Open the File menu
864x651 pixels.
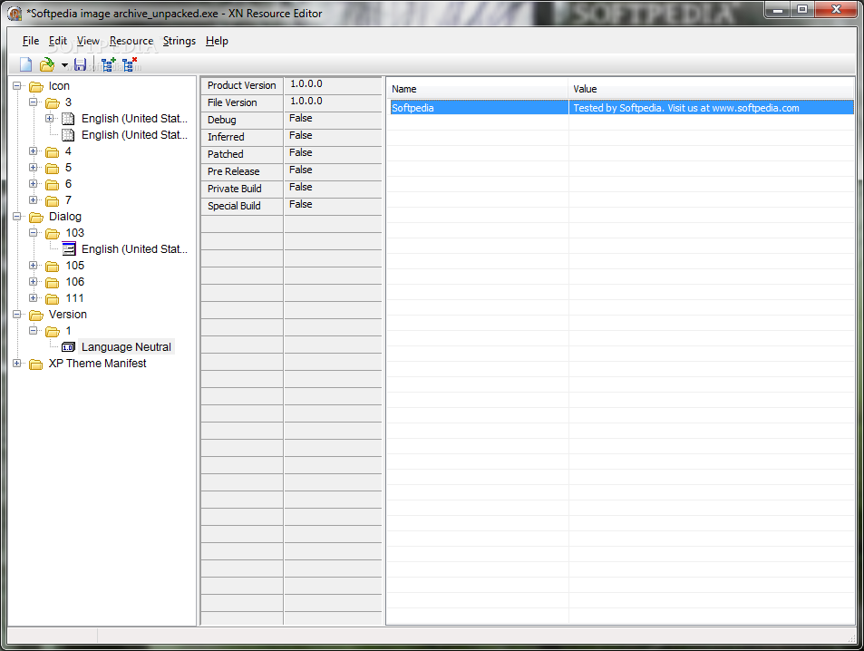[x=30, y=41]
